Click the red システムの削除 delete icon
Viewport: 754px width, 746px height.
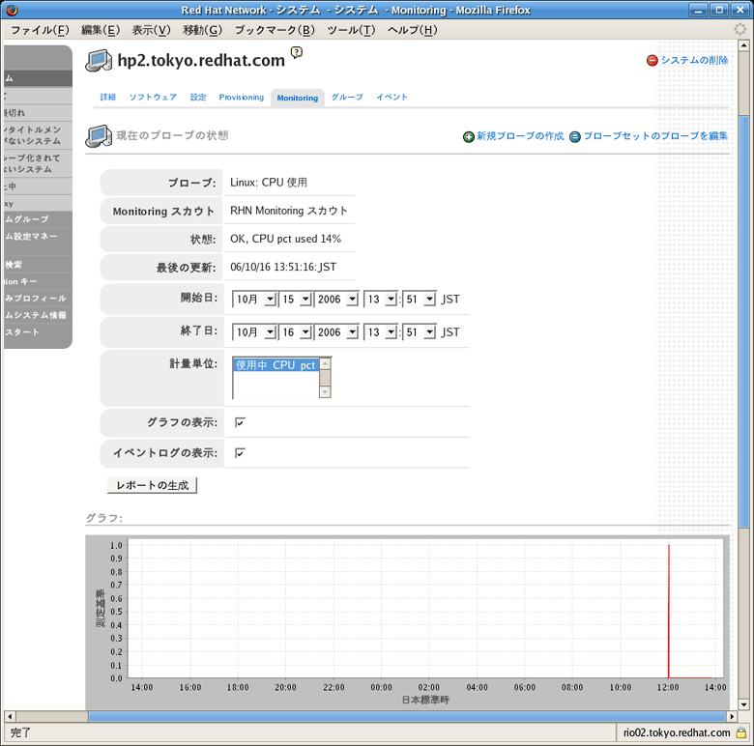tap(652, 61)
